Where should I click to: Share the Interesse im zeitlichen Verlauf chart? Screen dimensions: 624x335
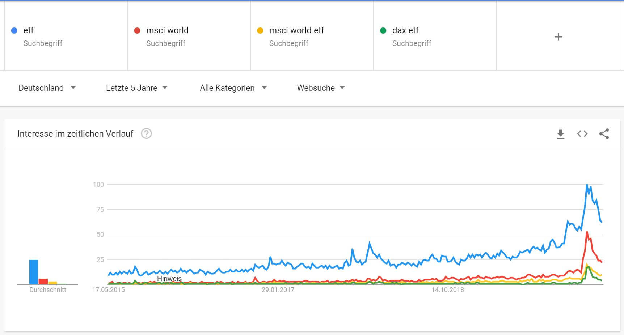604,134
